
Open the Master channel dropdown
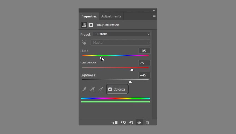tap(120, 43)
